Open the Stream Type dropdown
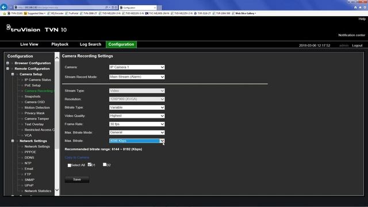Screen dimensions: 368x207 137,91
